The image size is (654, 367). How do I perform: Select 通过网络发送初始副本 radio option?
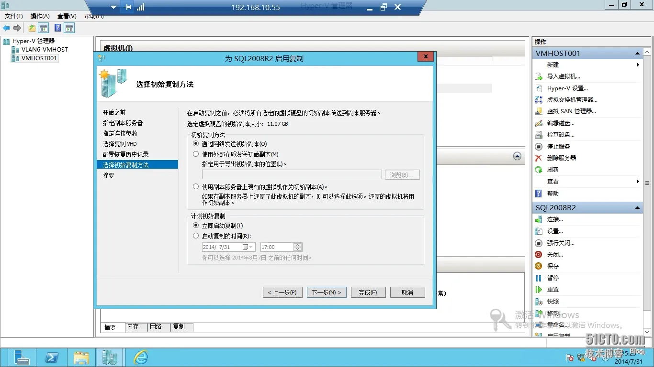[x=196, y=144]
